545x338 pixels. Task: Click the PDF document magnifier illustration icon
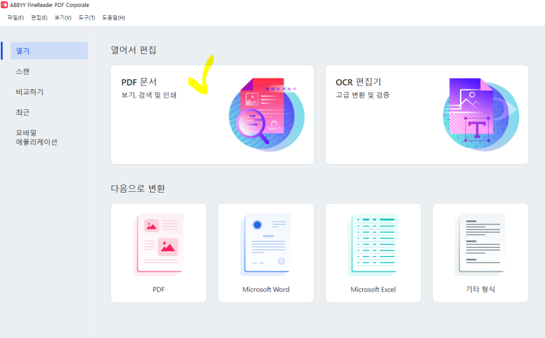click(x=267, y=115)
